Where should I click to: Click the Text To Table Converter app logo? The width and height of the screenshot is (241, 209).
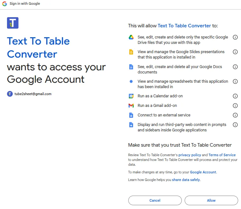[13, 23]
